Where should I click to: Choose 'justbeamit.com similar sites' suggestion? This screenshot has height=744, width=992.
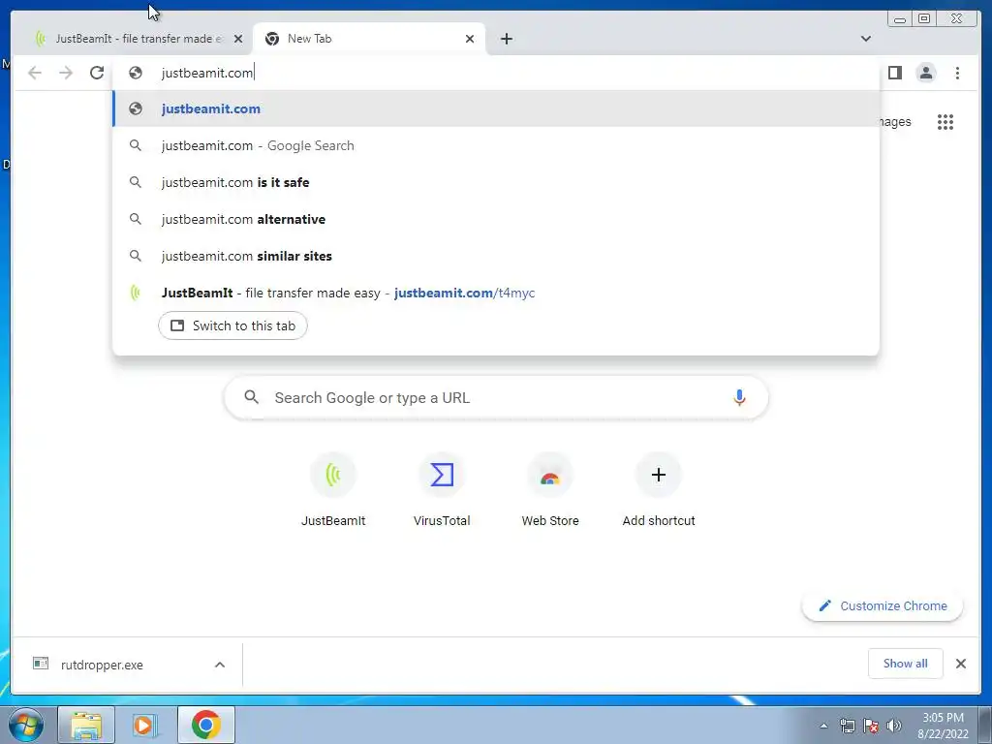pos(496,256)
